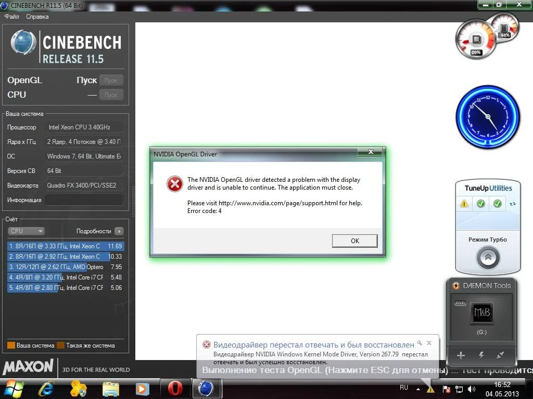Open Opera browser from taskbar
Viewport: 533px width, 399px height.
click(x=175, y=389)
